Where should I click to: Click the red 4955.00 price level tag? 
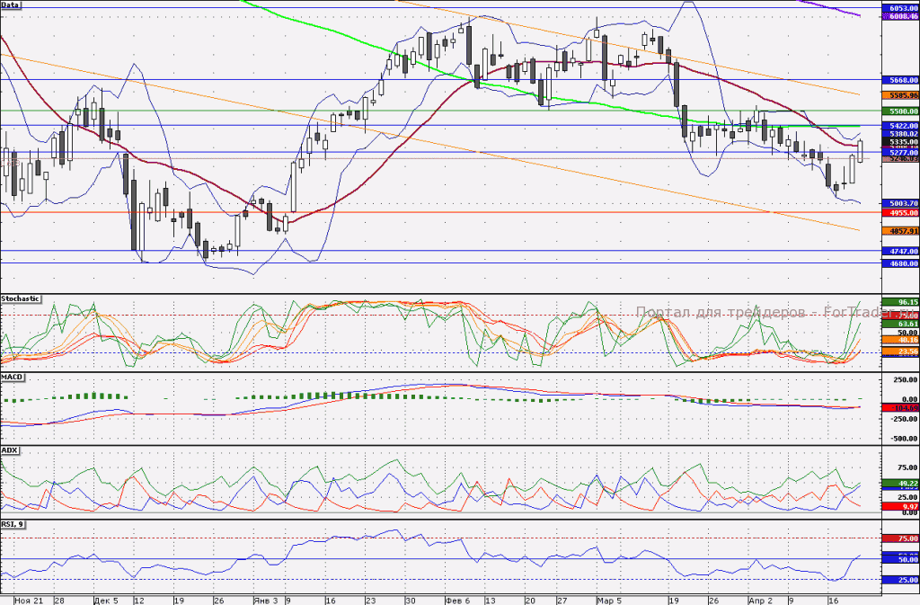(x=900, y=213)
